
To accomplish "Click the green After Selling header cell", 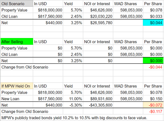I will (x=17, y=42).
